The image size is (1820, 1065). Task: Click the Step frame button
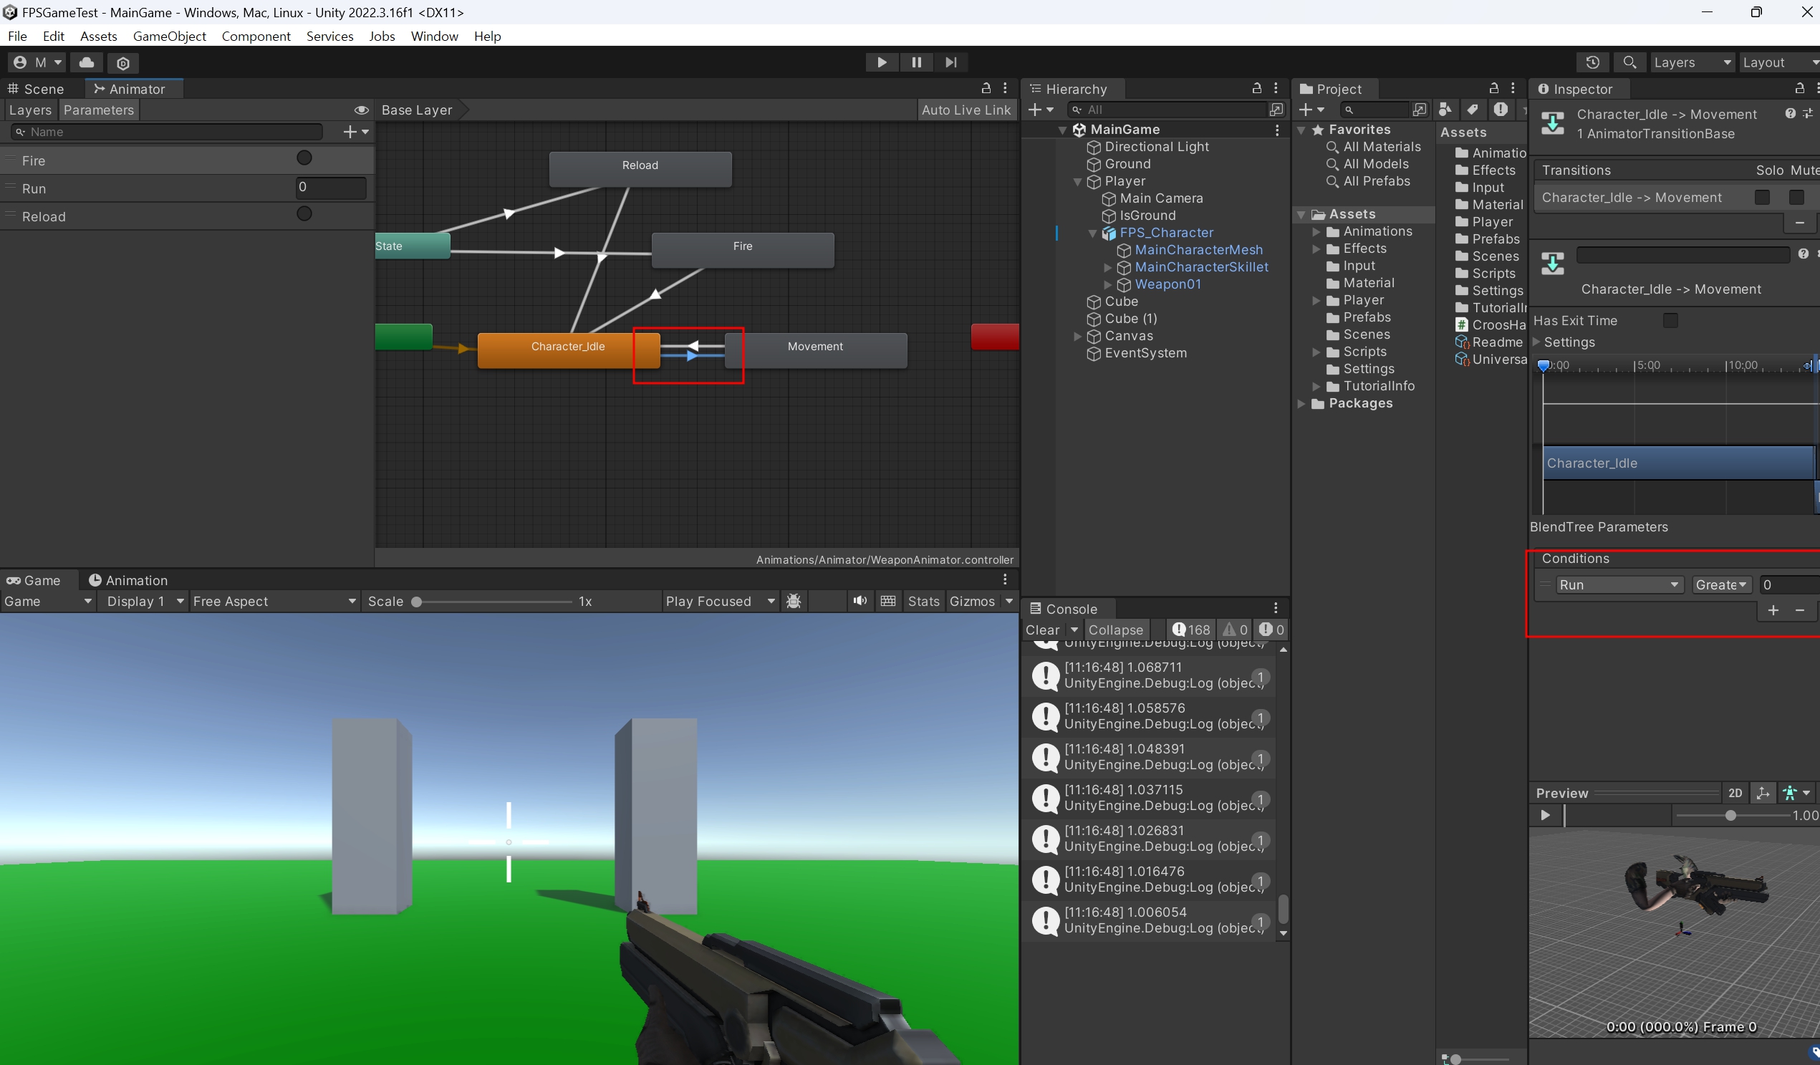click(951, 62)
